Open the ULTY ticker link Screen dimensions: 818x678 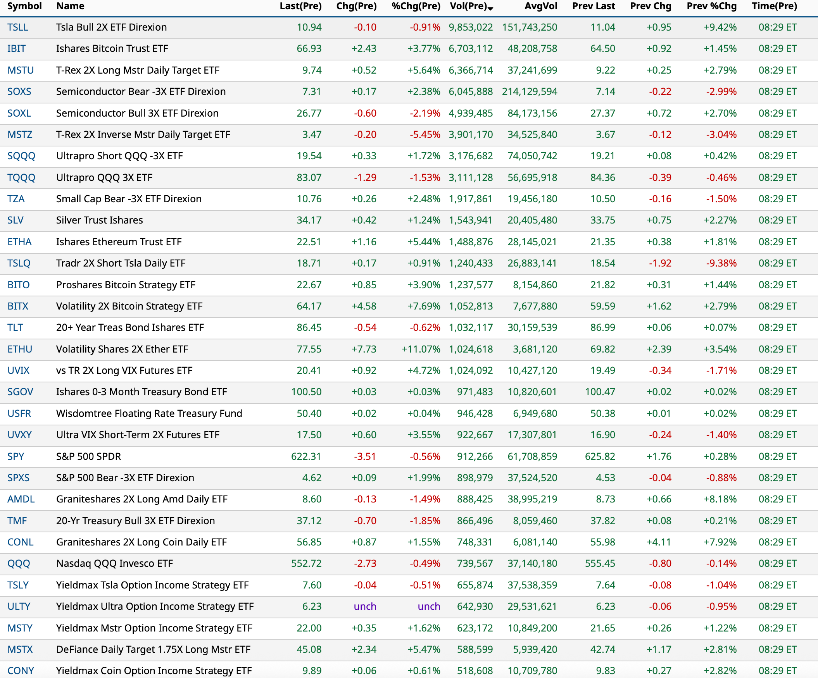(19, 606)
